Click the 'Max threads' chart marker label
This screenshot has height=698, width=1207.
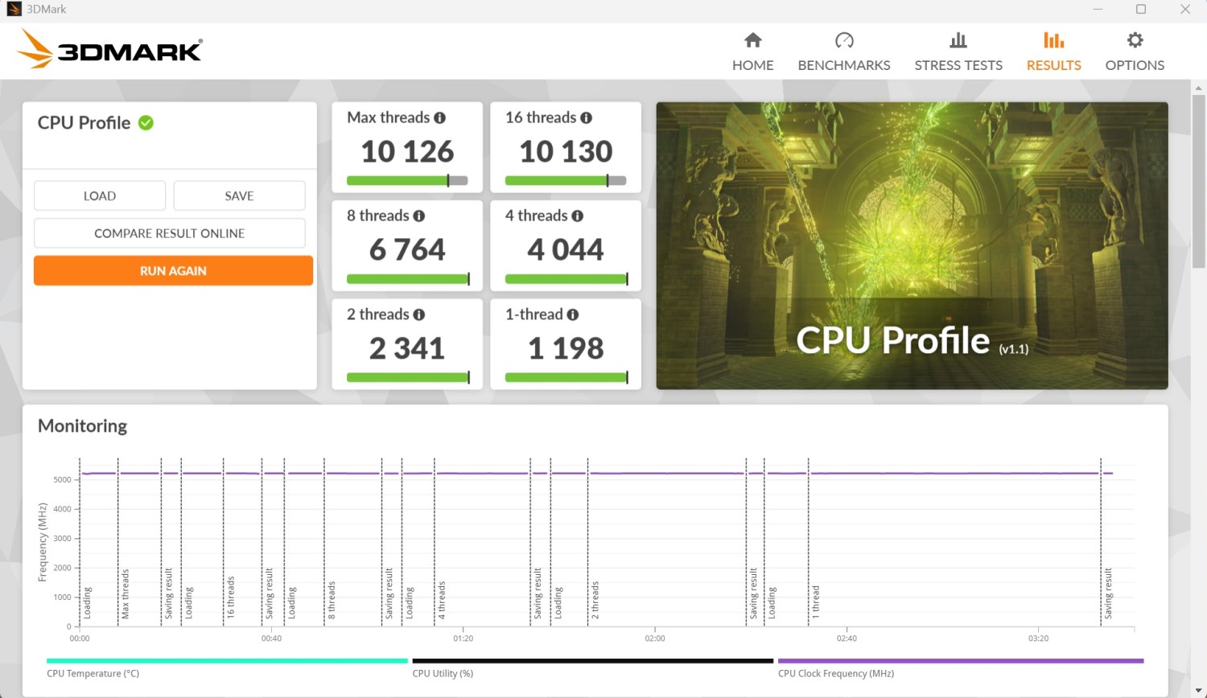[126, 594]
